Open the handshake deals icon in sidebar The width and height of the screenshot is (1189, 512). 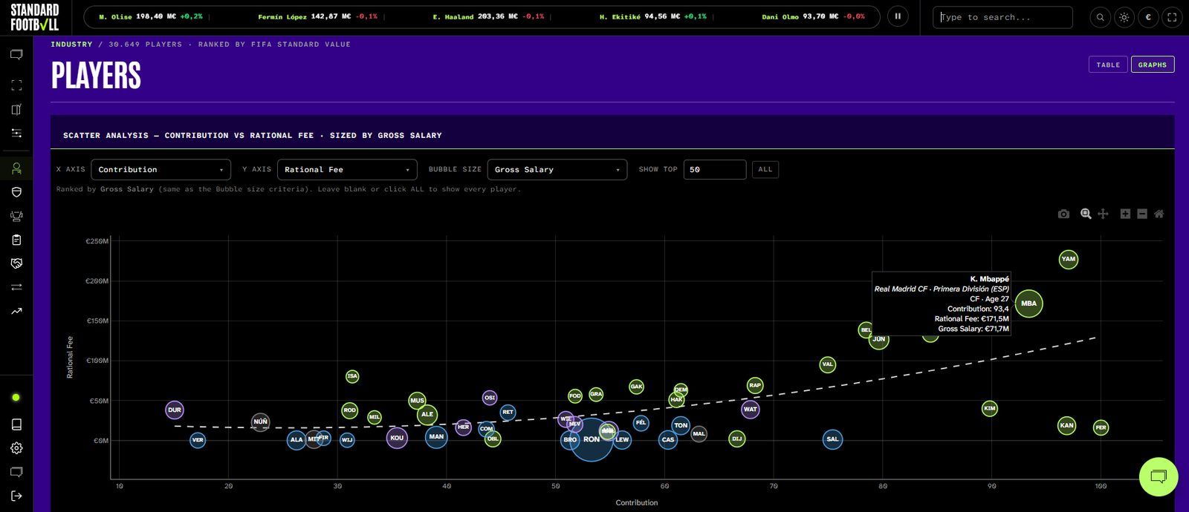[16, 263]
